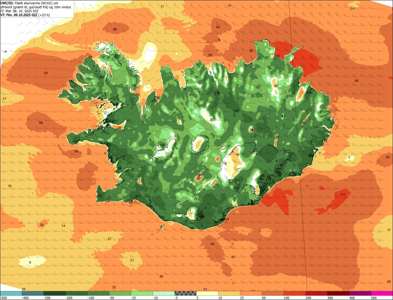Select the legend swatch between 10 and 25
393x300 pixels.
pos(229,293)
